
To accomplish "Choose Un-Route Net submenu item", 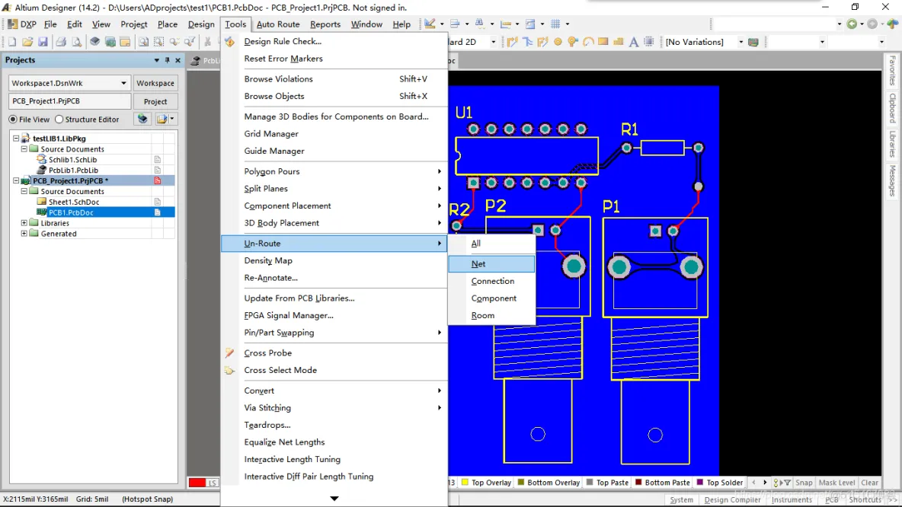I will [x=492, y=264].
